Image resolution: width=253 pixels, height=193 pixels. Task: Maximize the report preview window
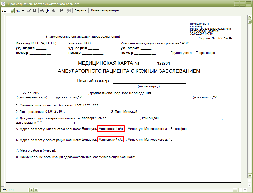pyautogui.click(x=242, y=4)
